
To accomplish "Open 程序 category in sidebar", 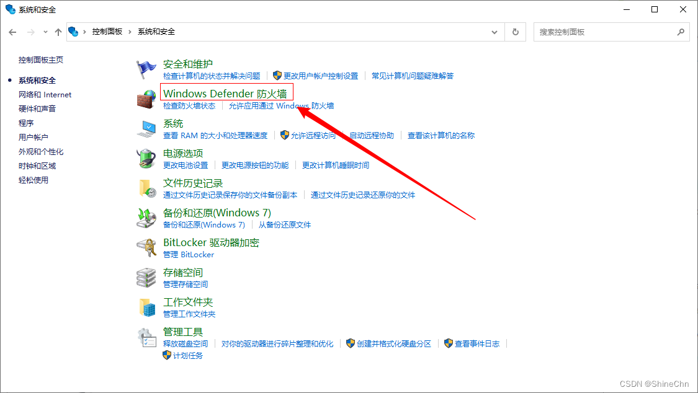I will [26, 123].
